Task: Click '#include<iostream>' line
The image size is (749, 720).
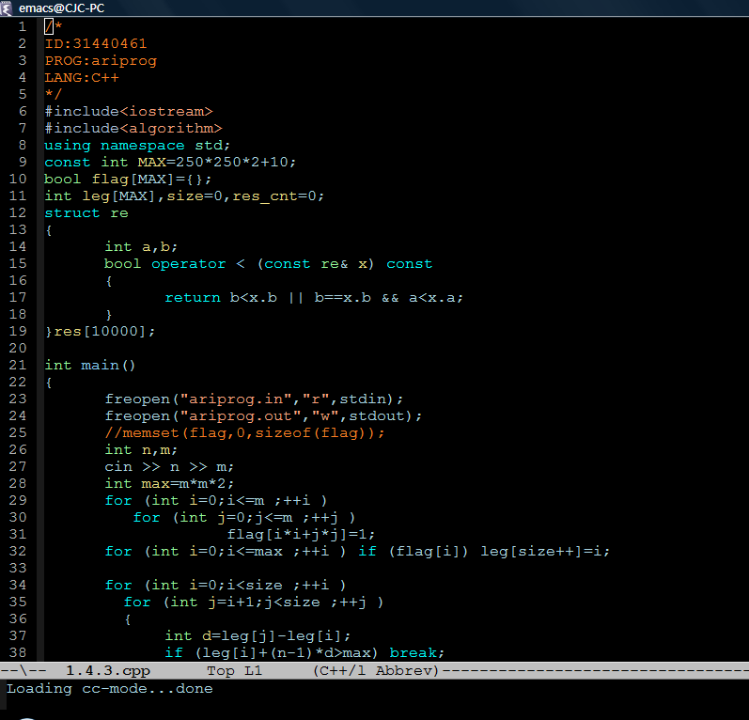Action: tap(129, 111)
